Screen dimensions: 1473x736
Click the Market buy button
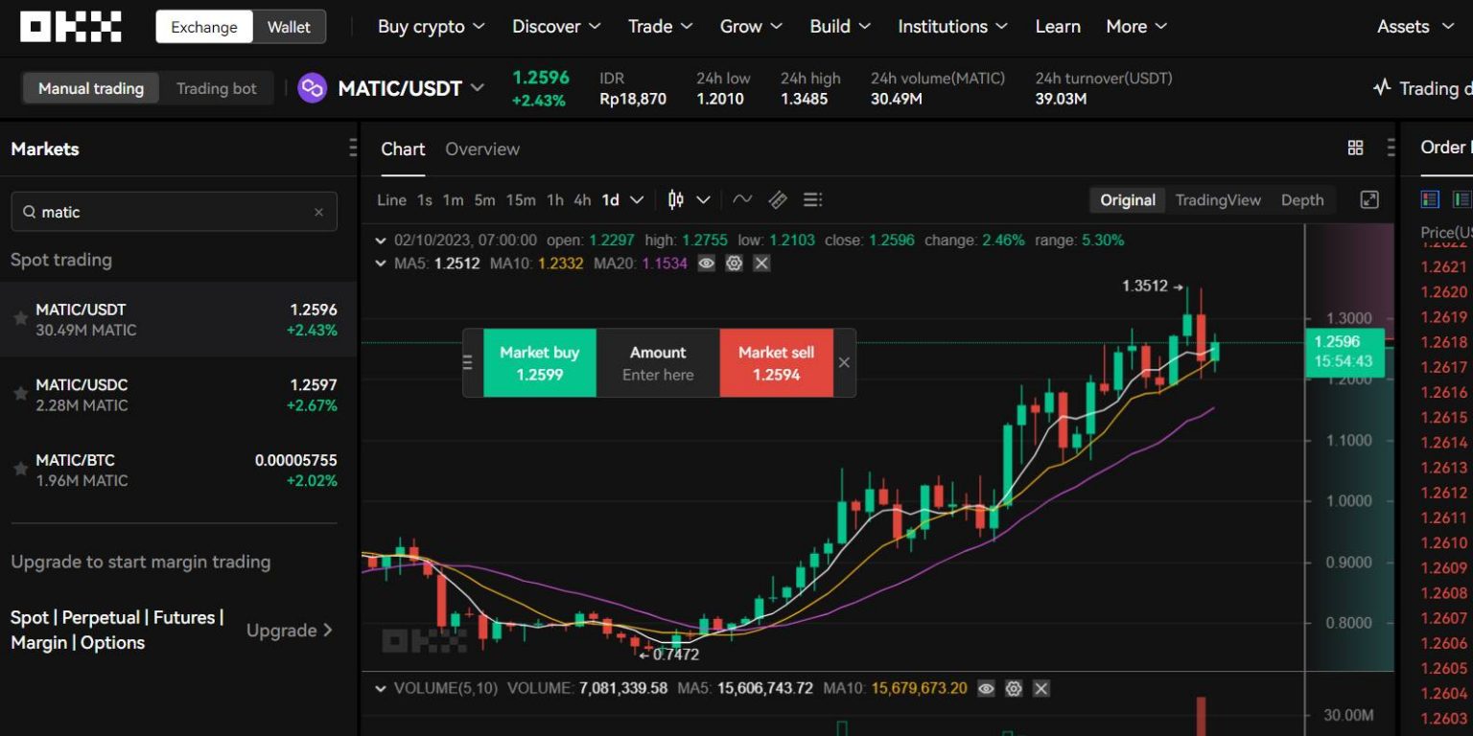click(539, 362)
